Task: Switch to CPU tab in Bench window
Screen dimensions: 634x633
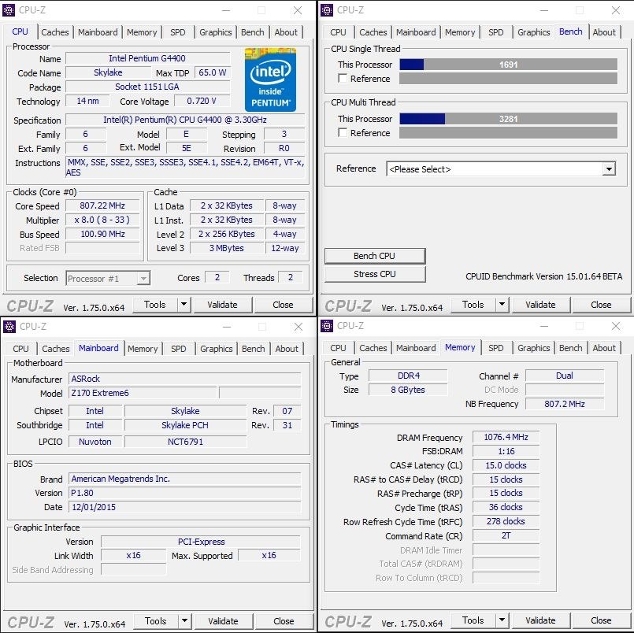Action: (338, 32)
